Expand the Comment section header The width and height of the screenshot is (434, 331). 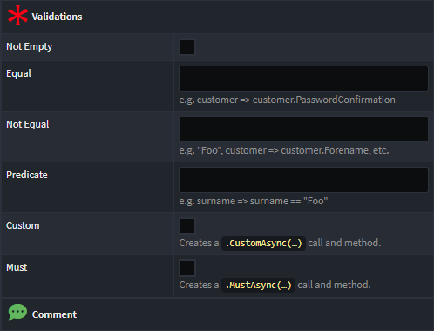click(x=217, y=314)
